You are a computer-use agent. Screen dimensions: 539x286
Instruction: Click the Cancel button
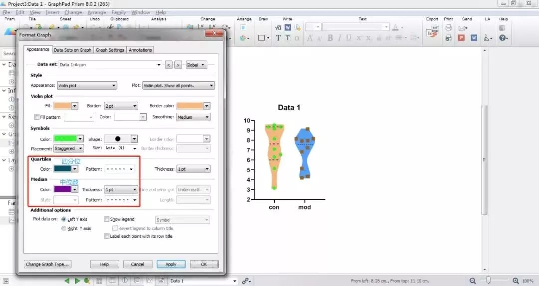tap(137, 264)
